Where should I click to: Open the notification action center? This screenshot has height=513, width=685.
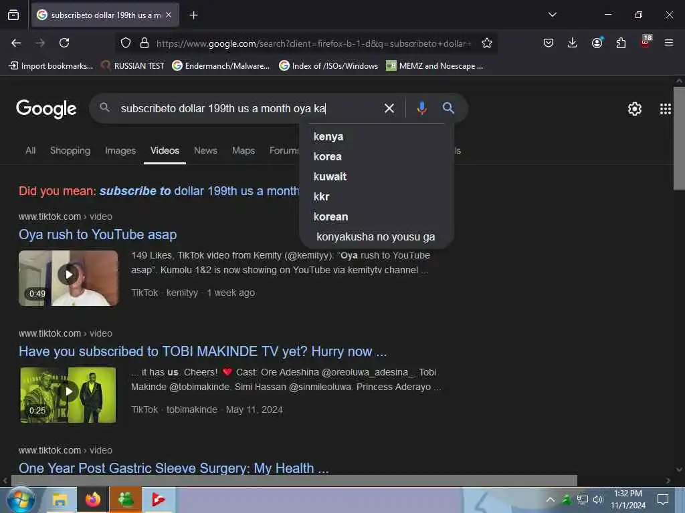[663, 500]
